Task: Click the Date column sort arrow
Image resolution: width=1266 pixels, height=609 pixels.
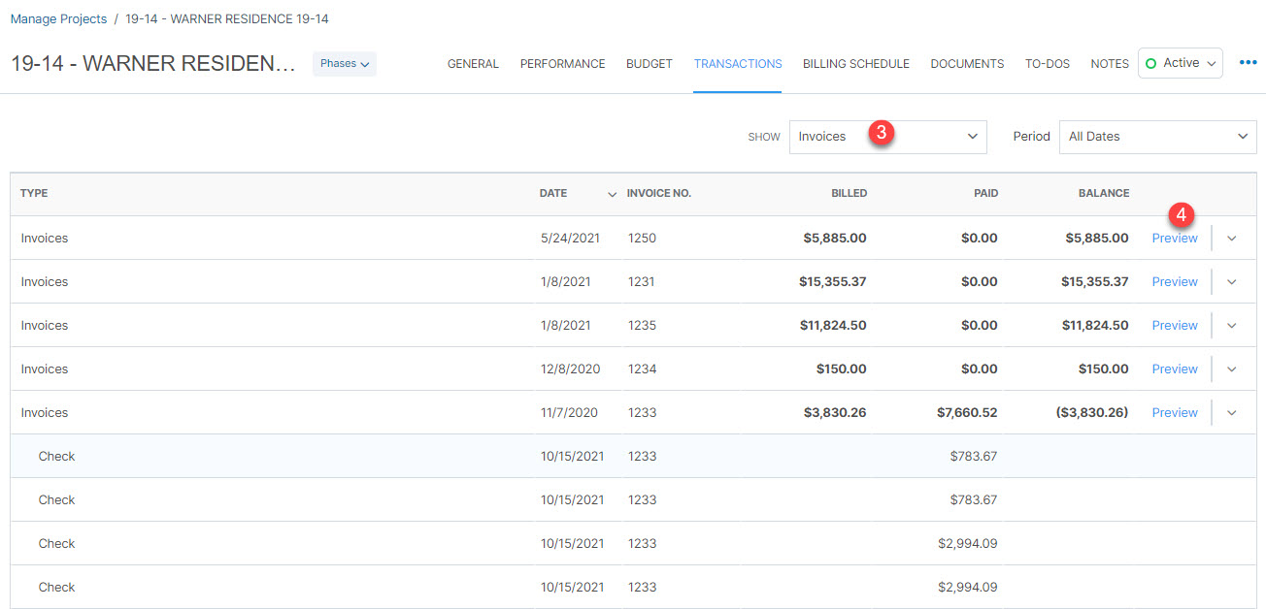Action: pos(612,194)
